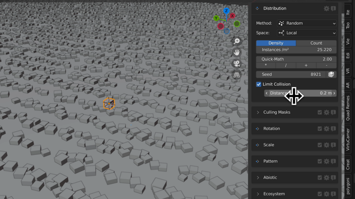
Task: Toggle Pattern enable checkbox
Action: (319, 161)
